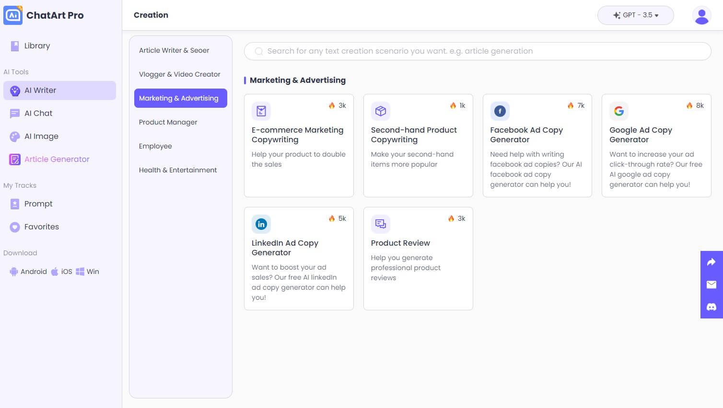Open Favorites label in My Tracks

(42, 227)
